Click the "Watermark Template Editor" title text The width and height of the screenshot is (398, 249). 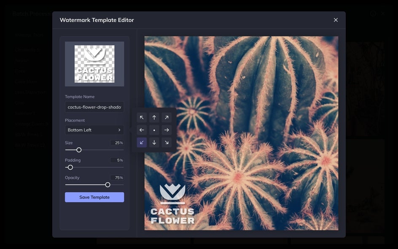pos(97,20)
